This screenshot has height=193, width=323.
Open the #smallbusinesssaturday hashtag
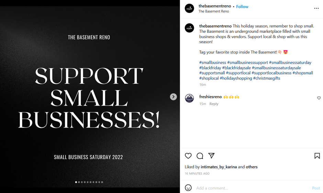tap(290, 62)
